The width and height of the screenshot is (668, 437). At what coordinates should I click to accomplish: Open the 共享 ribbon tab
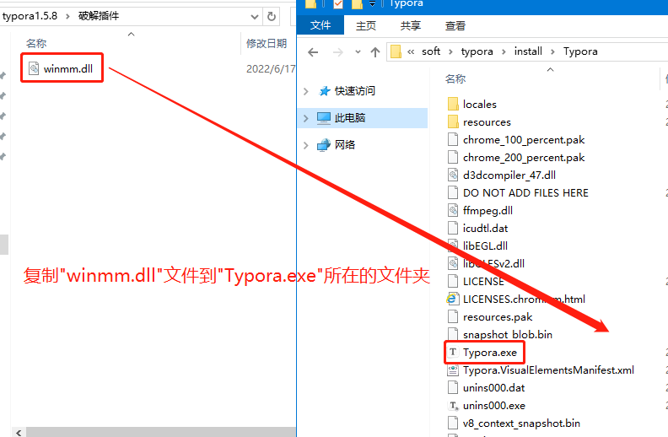click(411, 26)
